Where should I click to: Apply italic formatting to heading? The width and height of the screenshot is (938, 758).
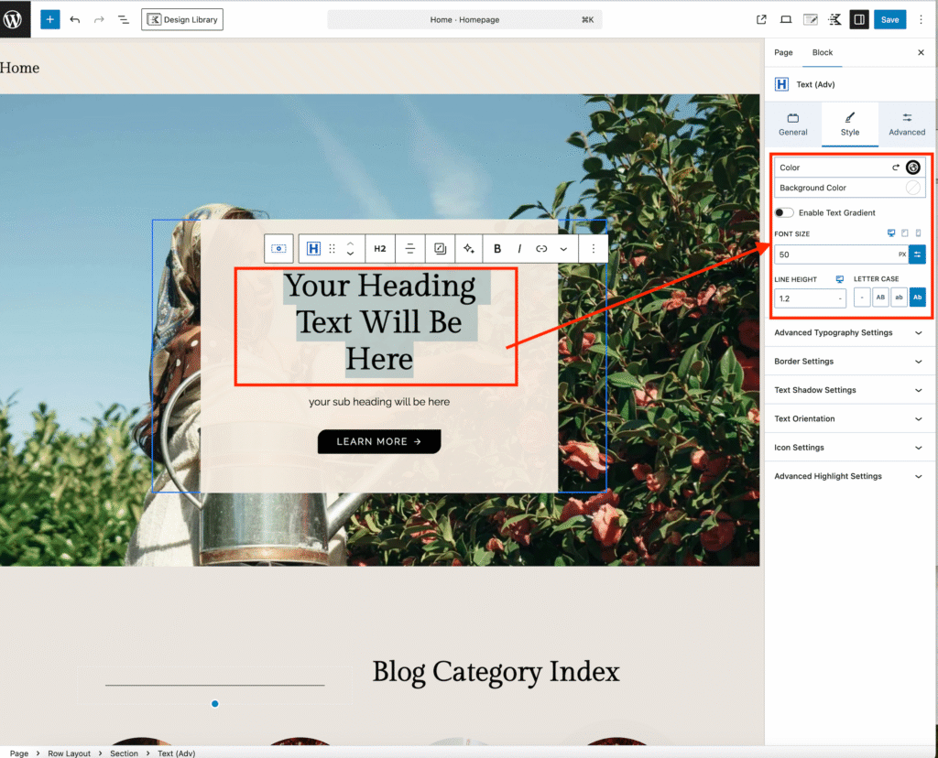tap(519, 248)
